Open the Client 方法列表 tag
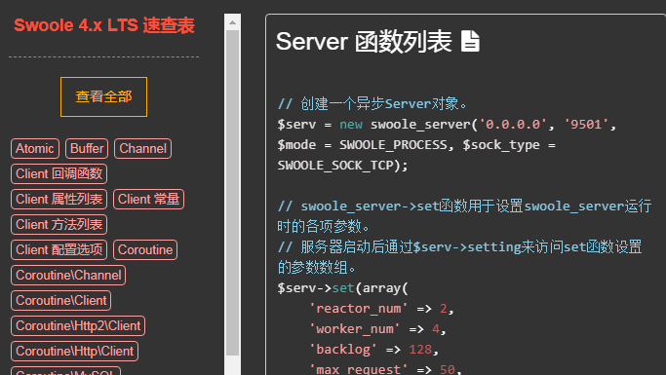This screenshot has width=666, height=375. tap(59, 224)
